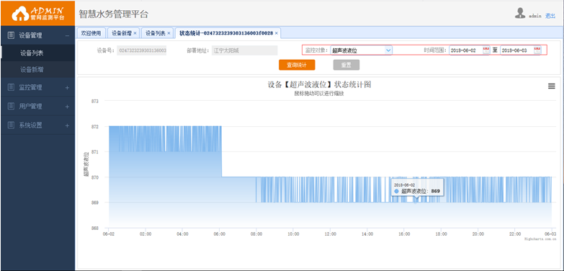Collapse the 设备管理 section with minus sign
Screen dimensions: 564x271
point(67,35)
